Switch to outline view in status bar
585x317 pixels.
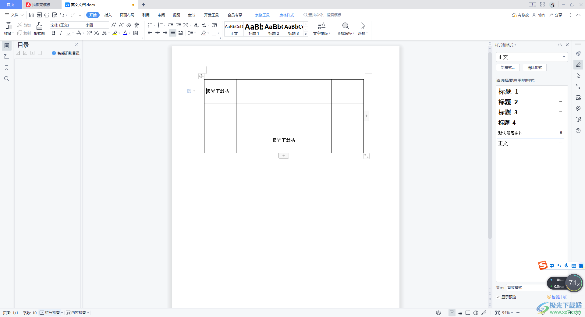(x=460, y=313)
